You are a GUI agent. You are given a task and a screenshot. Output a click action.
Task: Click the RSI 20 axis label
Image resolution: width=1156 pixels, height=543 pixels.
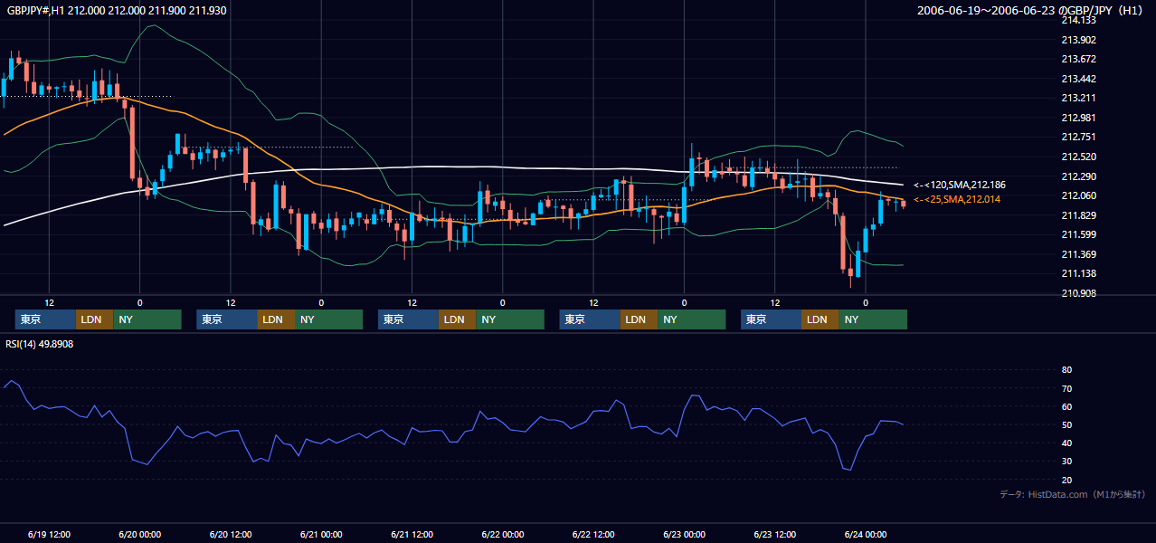pyautogui.click(x=1066, y=480)
